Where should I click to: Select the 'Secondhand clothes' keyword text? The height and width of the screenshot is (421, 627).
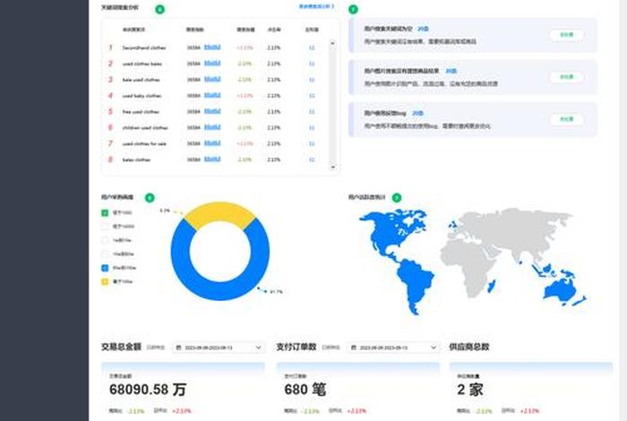pos(144,47)
